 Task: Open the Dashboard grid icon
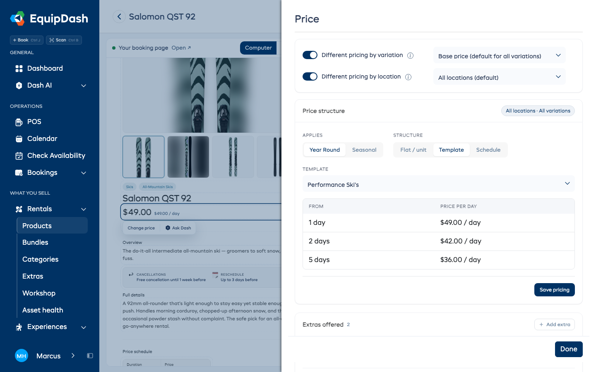pos(19,69)
